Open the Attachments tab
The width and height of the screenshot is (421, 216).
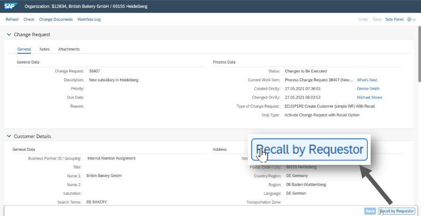click(69, 49)
